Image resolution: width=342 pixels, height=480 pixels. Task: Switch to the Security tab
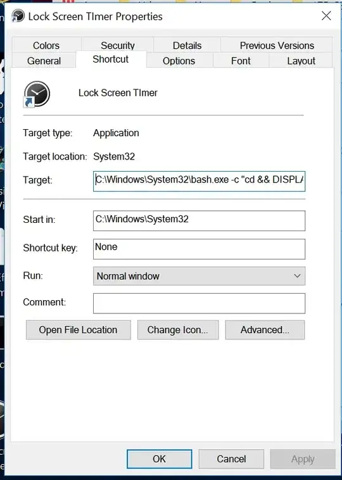coord(118,45)
